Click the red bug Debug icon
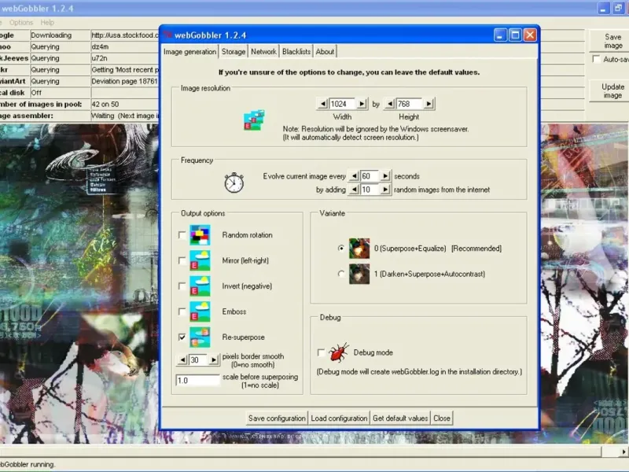This screenshot has height=472, width=629. point(339,352)
